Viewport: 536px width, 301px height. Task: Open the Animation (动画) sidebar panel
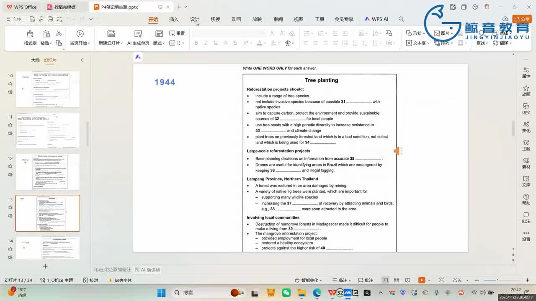tap(526, 91)
